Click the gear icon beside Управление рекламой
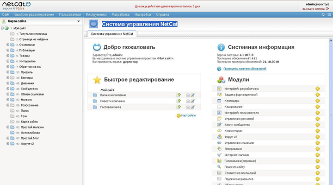The height and width of the screenshot is (185, 333). [x=317, y=119]
